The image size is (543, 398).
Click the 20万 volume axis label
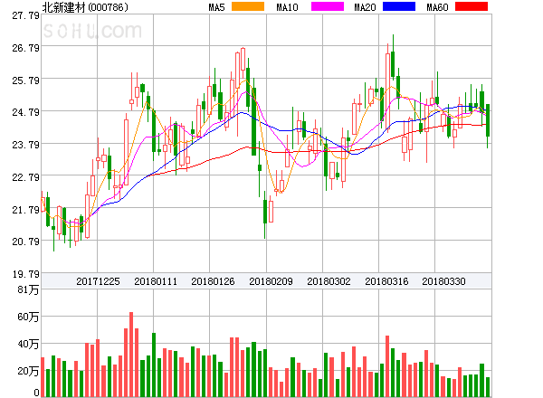click(28, 371)
